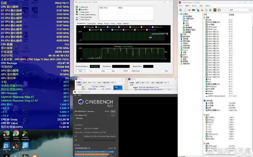
Task: Expand the 性能测试 node in AIDA64 tree
Action: pyautogui.click(x=179, y=64)
